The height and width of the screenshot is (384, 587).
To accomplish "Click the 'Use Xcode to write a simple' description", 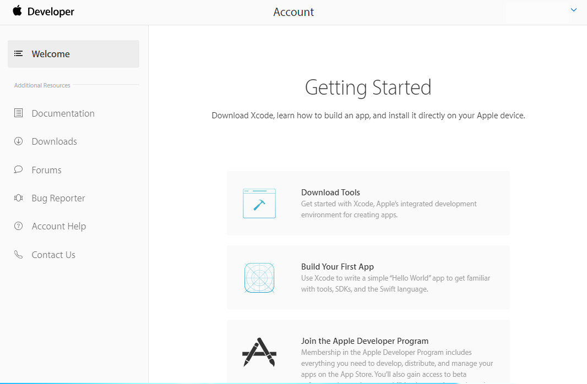I will click(396, 283).
